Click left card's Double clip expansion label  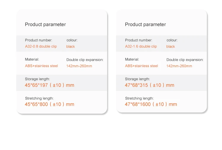[x=85, y=60]
